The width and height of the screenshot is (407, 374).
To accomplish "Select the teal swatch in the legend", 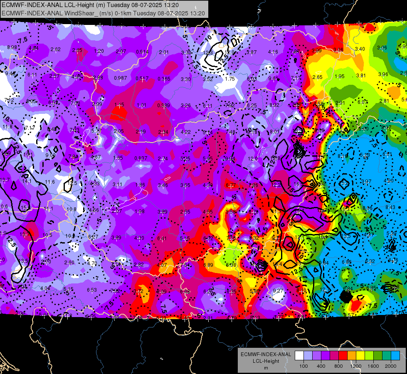I will [386, 356].
